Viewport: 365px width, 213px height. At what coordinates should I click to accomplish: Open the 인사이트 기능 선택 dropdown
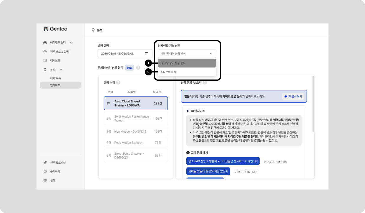point(187,54)
